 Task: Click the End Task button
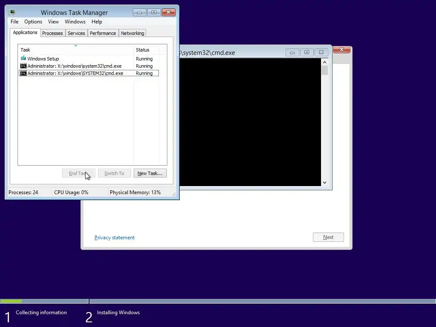click(79, 173)
